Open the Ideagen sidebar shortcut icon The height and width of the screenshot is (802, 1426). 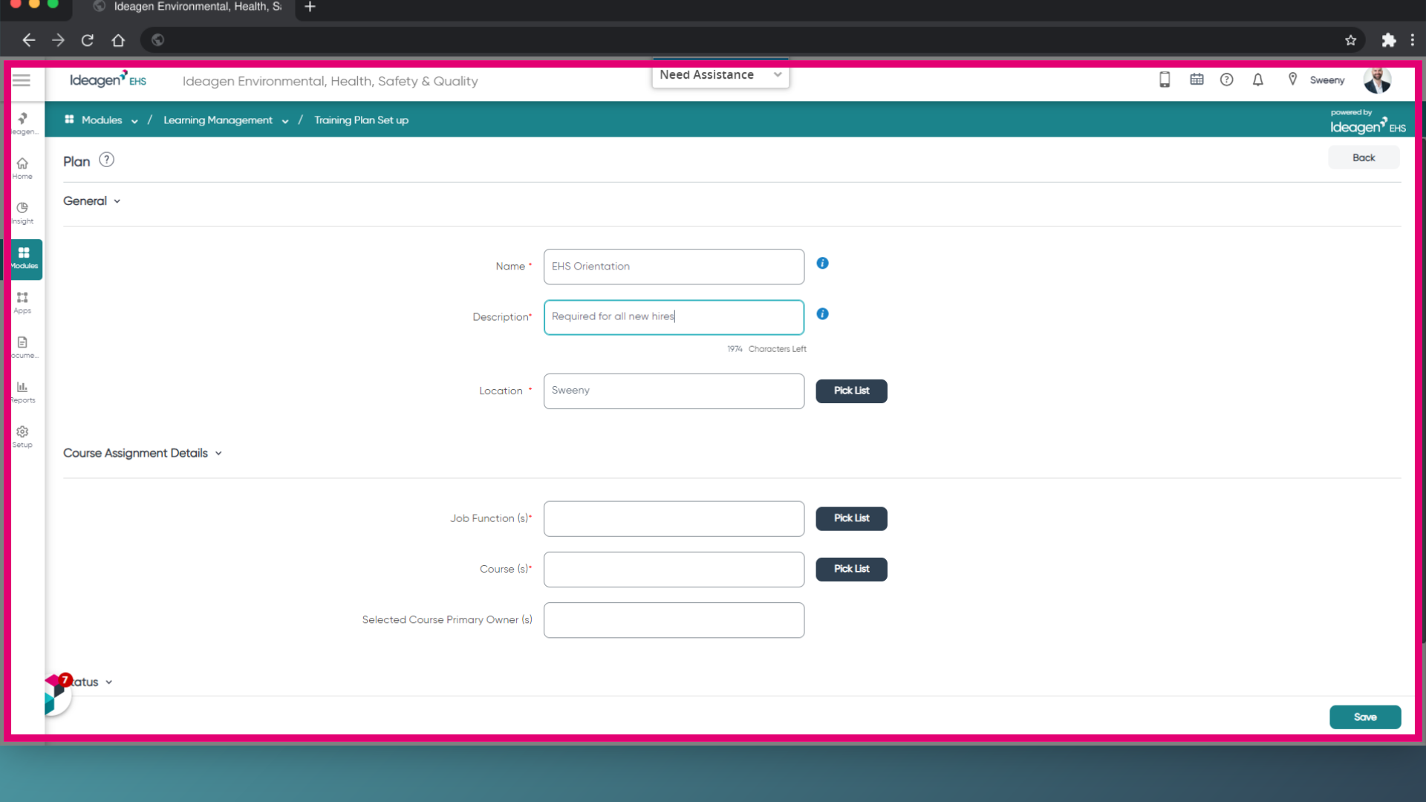click(x=23, y=123)
